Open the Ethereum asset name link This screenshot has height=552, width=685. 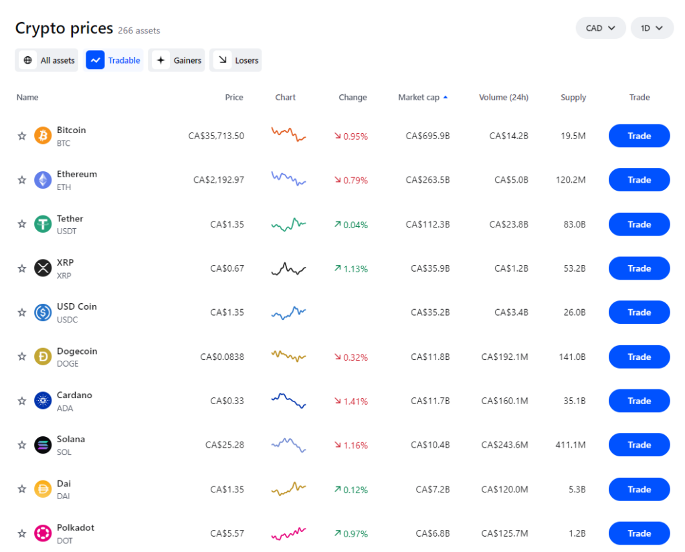tap(77, 174)
